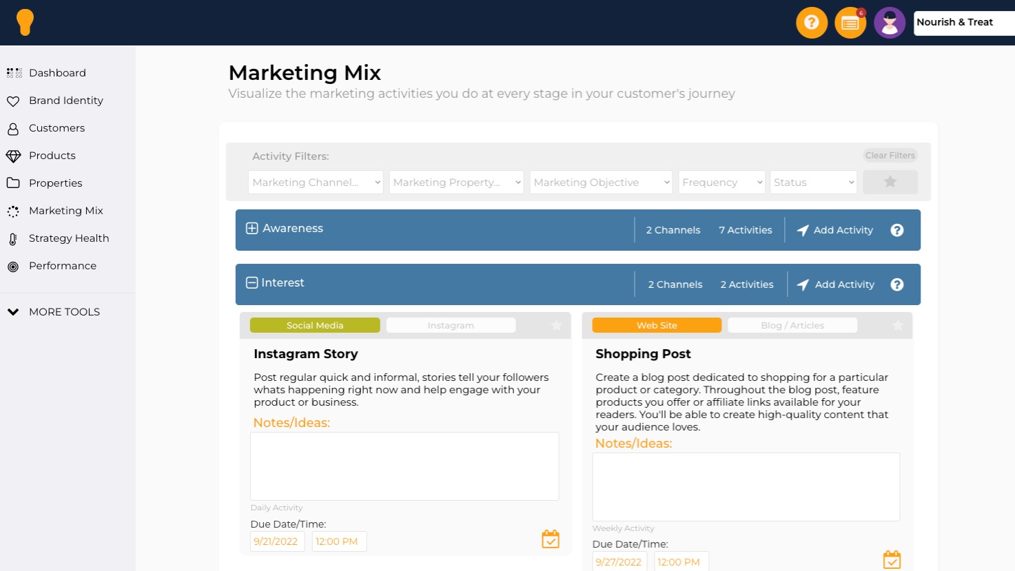The height and width of the screenshot is (571, 1015).
Task: Open Performance page
Action: click(x=63, y=266)
